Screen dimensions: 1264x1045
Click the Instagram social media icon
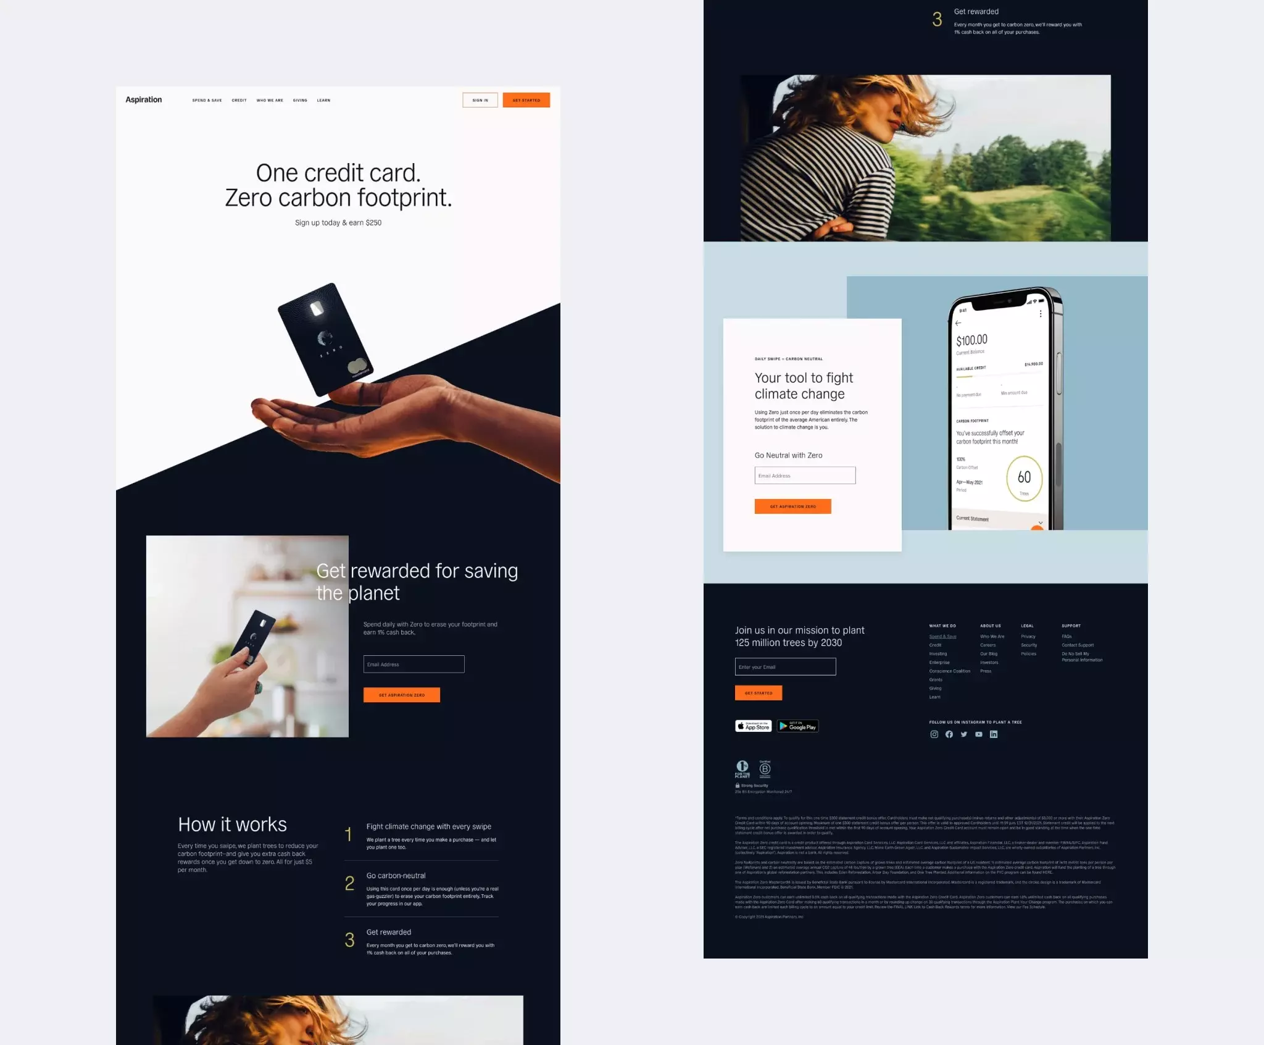point(934,734)
